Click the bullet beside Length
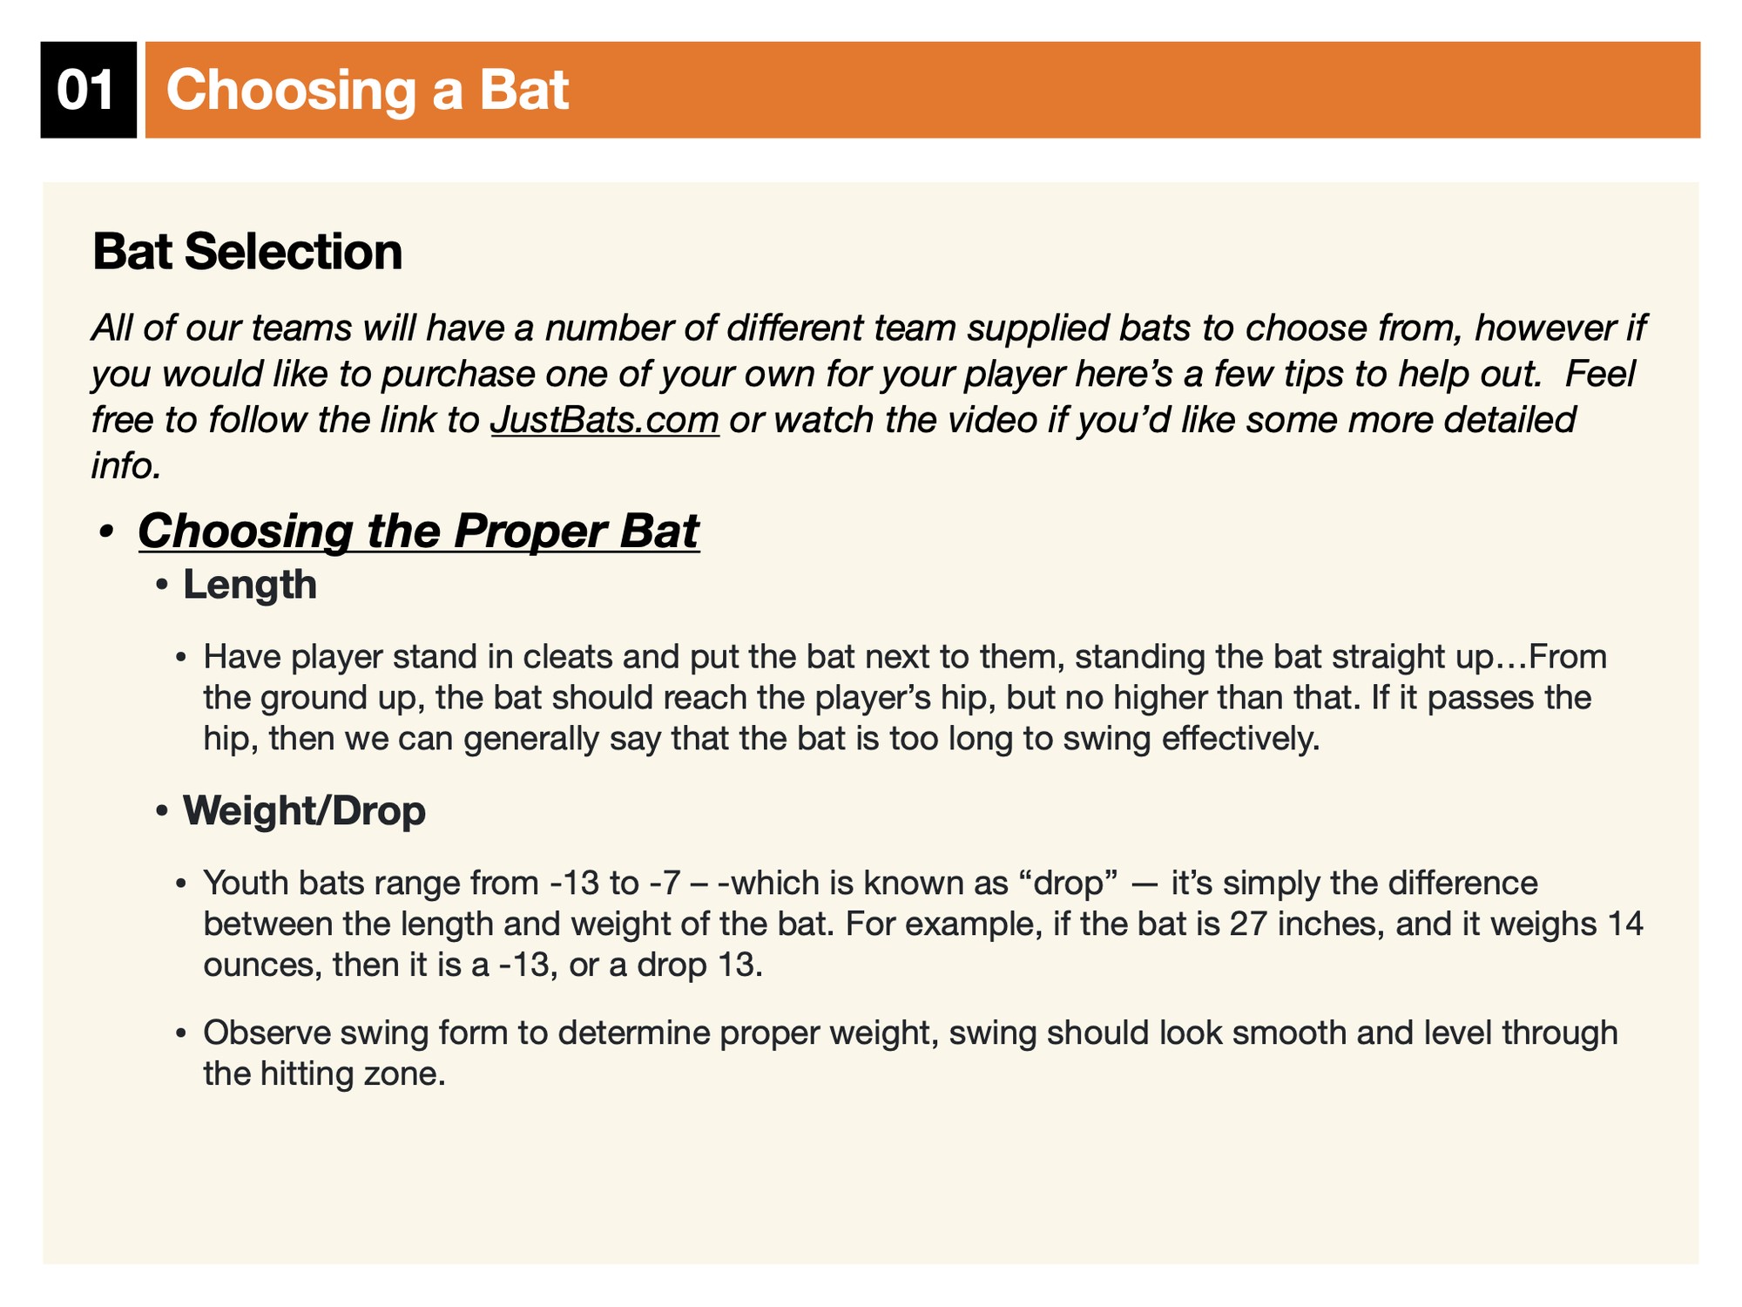This screenshot has width=1742, height=1307. 161,586
